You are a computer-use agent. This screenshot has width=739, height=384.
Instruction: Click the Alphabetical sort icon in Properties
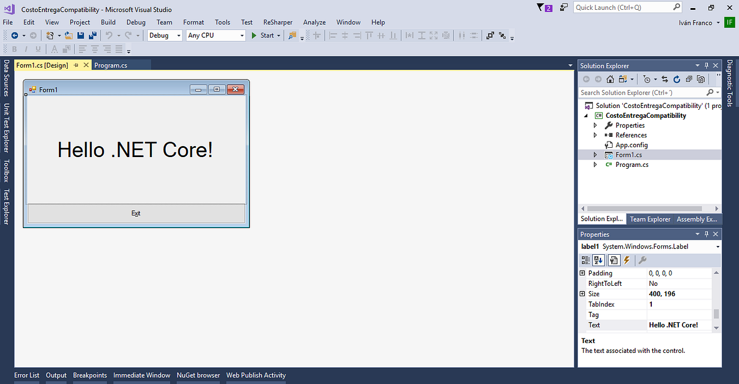pyautogui.click(x=598, y=260)
